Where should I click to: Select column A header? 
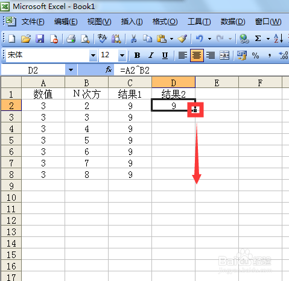[x=43, y=82]
